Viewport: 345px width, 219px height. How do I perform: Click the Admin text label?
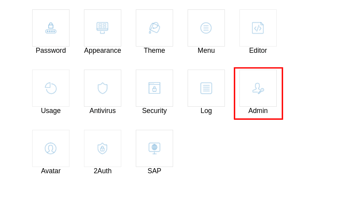point(258,111)
